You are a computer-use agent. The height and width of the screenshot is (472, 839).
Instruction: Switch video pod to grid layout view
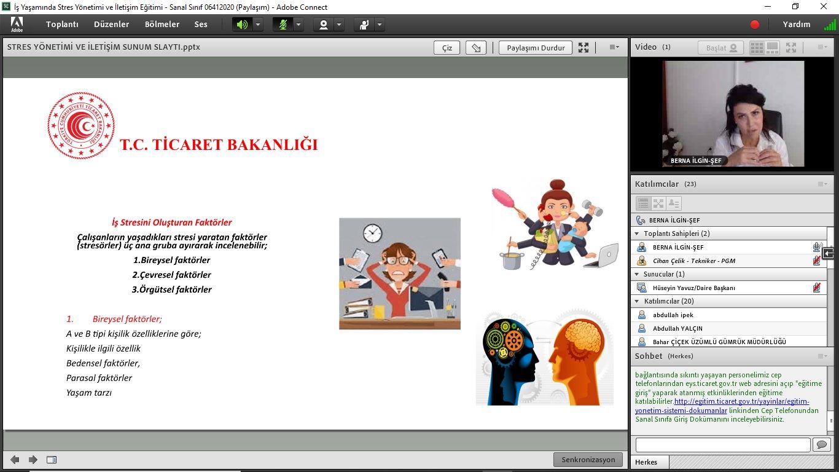[x=757, y=47]
